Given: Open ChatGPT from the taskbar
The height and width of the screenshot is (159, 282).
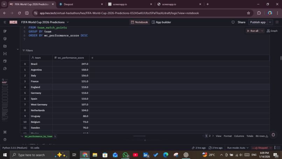Looking at the screenshot, I should tap(186, 155).
